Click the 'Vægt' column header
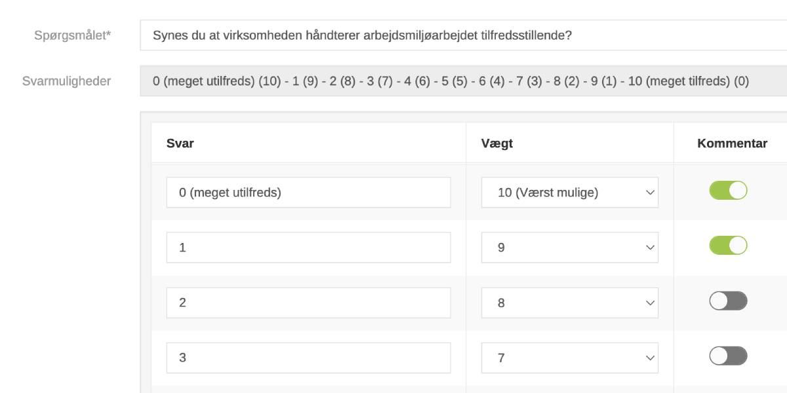Screen dimensions: 787x393 497,143
